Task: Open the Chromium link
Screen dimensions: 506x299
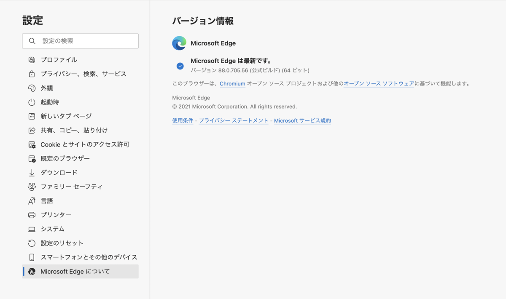Action: (232, 84)
